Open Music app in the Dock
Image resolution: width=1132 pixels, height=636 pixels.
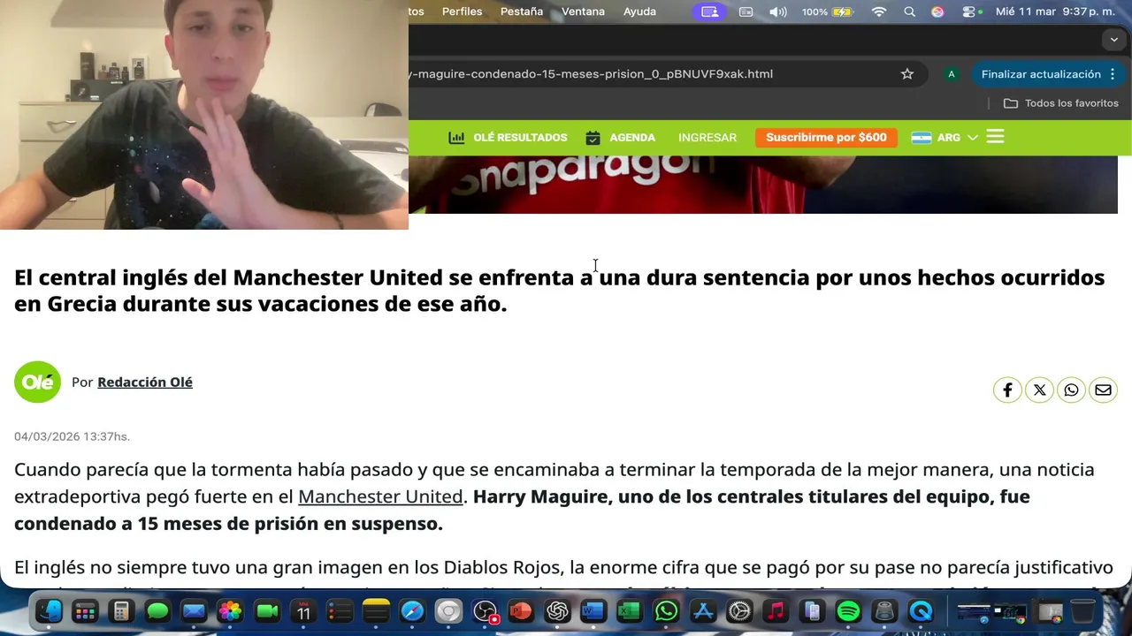pyautogui.click(x=776, y=611)
